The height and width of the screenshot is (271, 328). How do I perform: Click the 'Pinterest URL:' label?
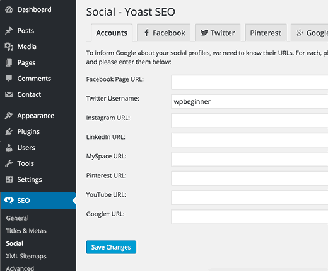(106, 175)
